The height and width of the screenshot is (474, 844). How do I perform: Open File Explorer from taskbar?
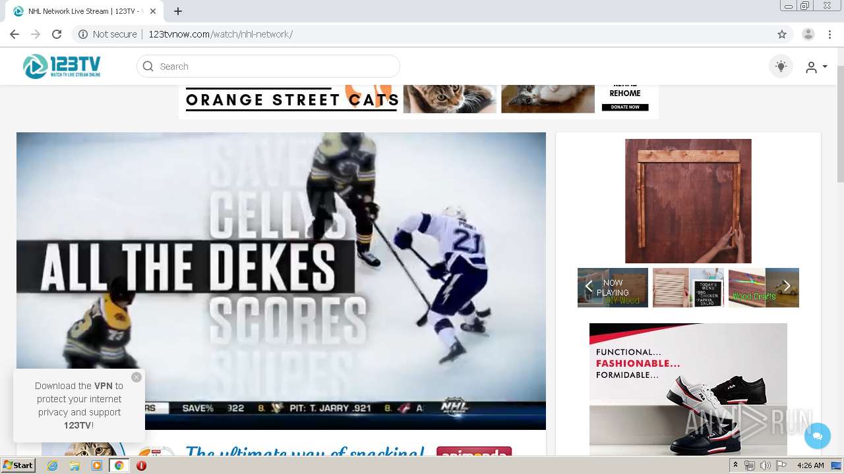[x=75, y=465]
